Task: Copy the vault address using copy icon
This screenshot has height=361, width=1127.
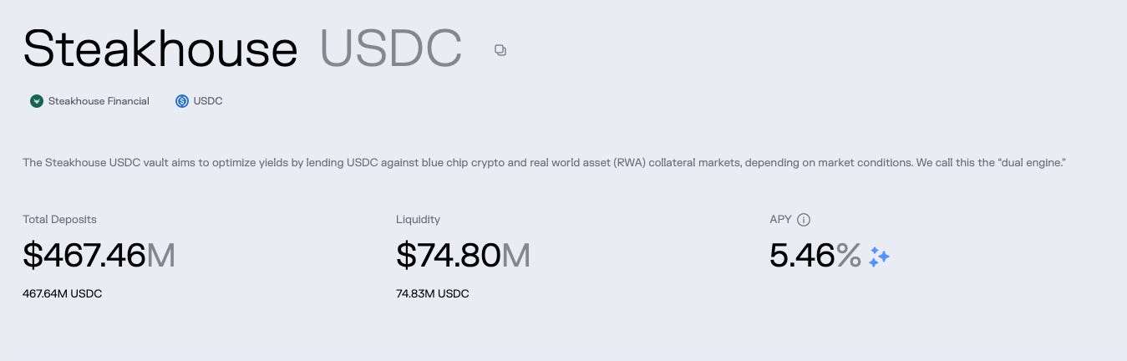Action: pos(500,50)
